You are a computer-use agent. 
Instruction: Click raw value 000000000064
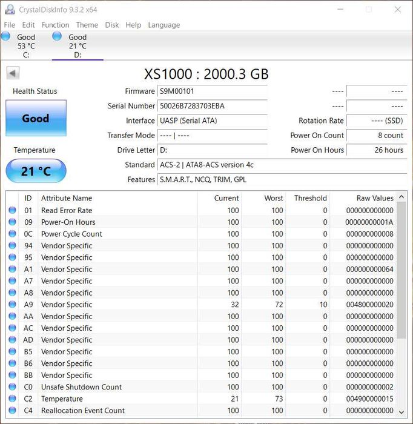click(369, 269)
